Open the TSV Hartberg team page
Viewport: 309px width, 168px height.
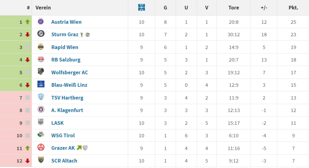pos(67,98)
